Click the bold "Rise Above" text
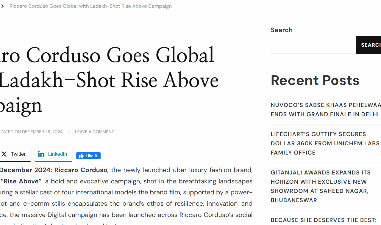The image size is (381, 225). (x=21, y=181)
